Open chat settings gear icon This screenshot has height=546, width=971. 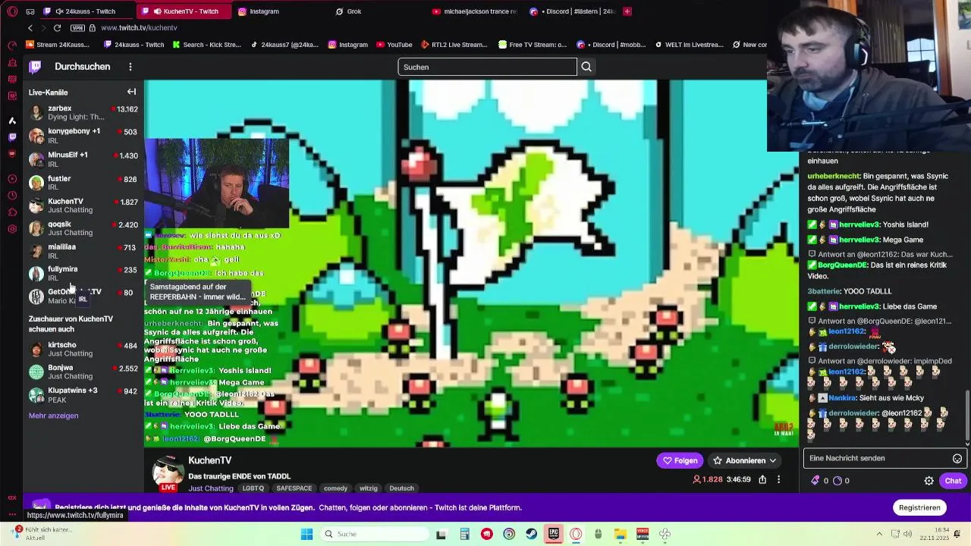pyautogui.click(x=929, y=481)
